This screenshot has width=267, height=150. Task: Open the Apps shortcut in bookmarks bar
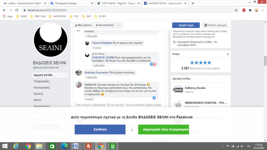pyautogui.click(x=8, y=16)
